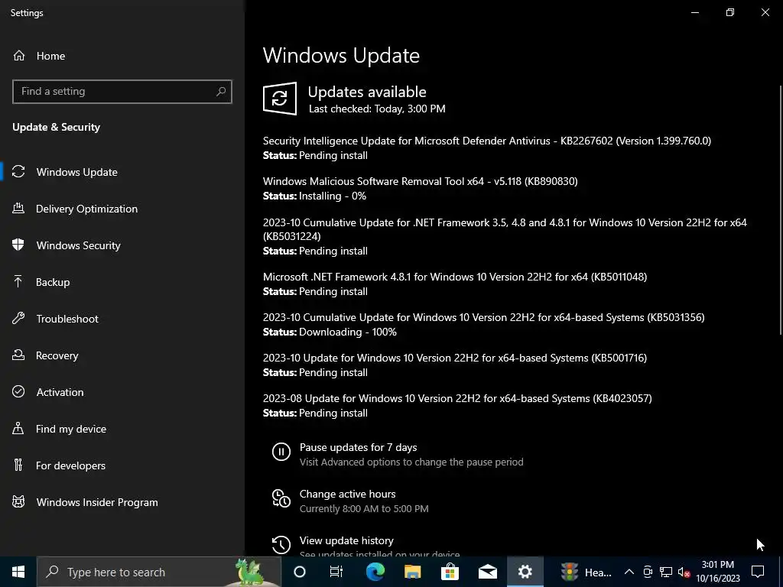Click the Recovery icon in sidebar

click(x=18, y=355)
